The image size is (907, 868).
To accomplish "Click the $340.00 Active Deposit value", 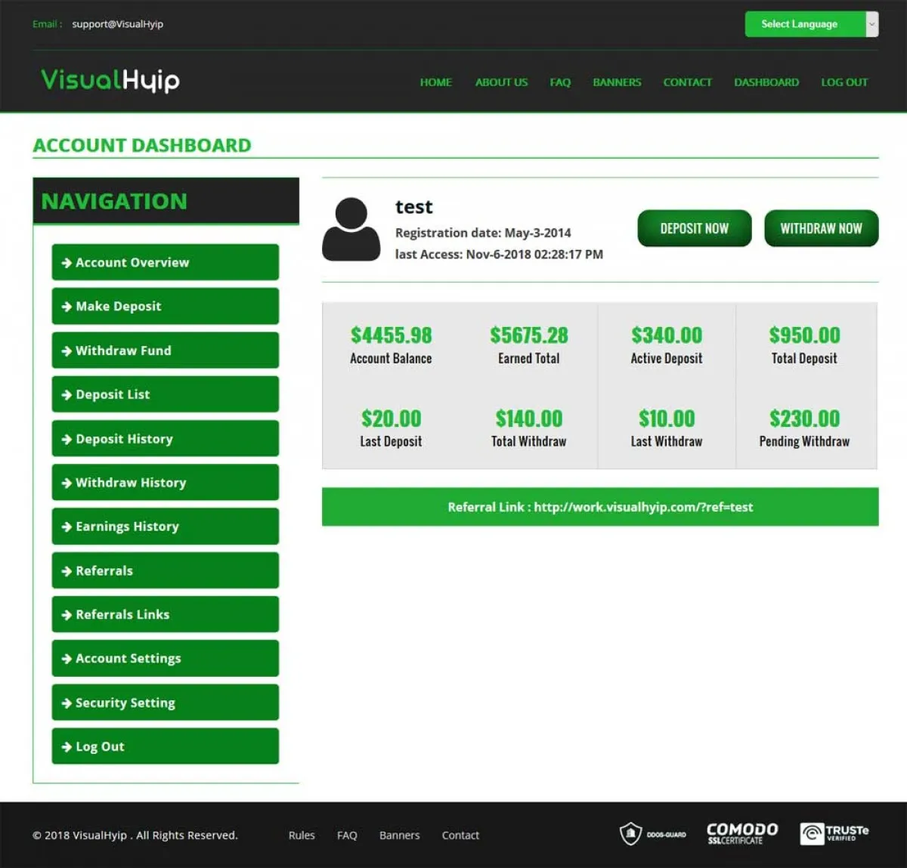I will [x=667, y=335].
